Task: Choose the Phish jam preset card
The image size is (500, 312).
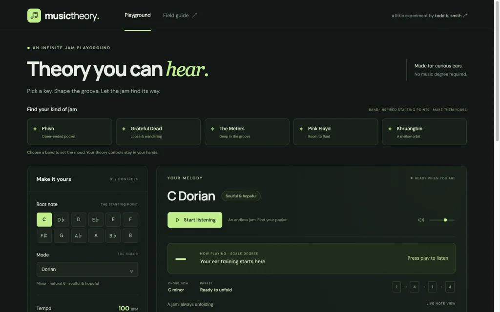Action: (x=69, y=132)
